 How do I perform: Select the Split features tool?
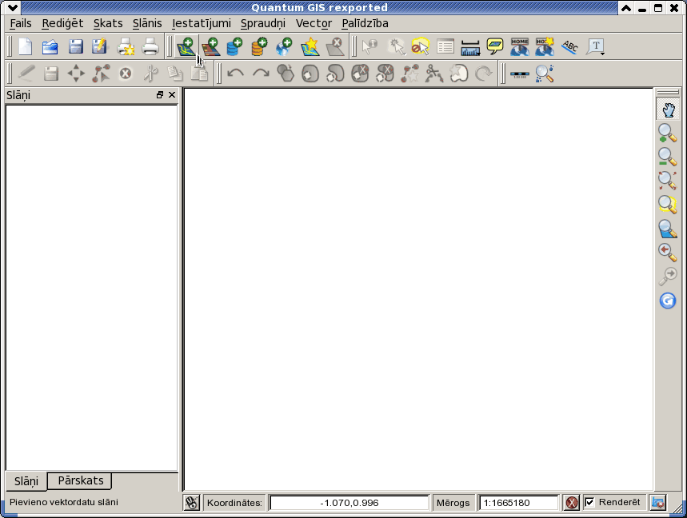(x=434, y=73)
